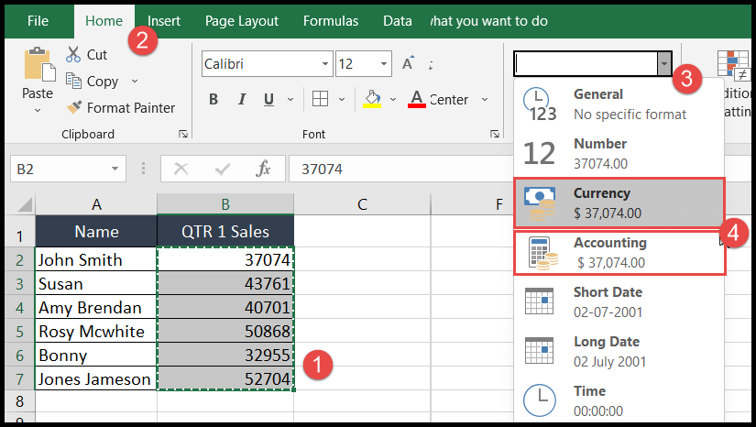
Task: Open the Paste options arrow
Action: [38, 110]
